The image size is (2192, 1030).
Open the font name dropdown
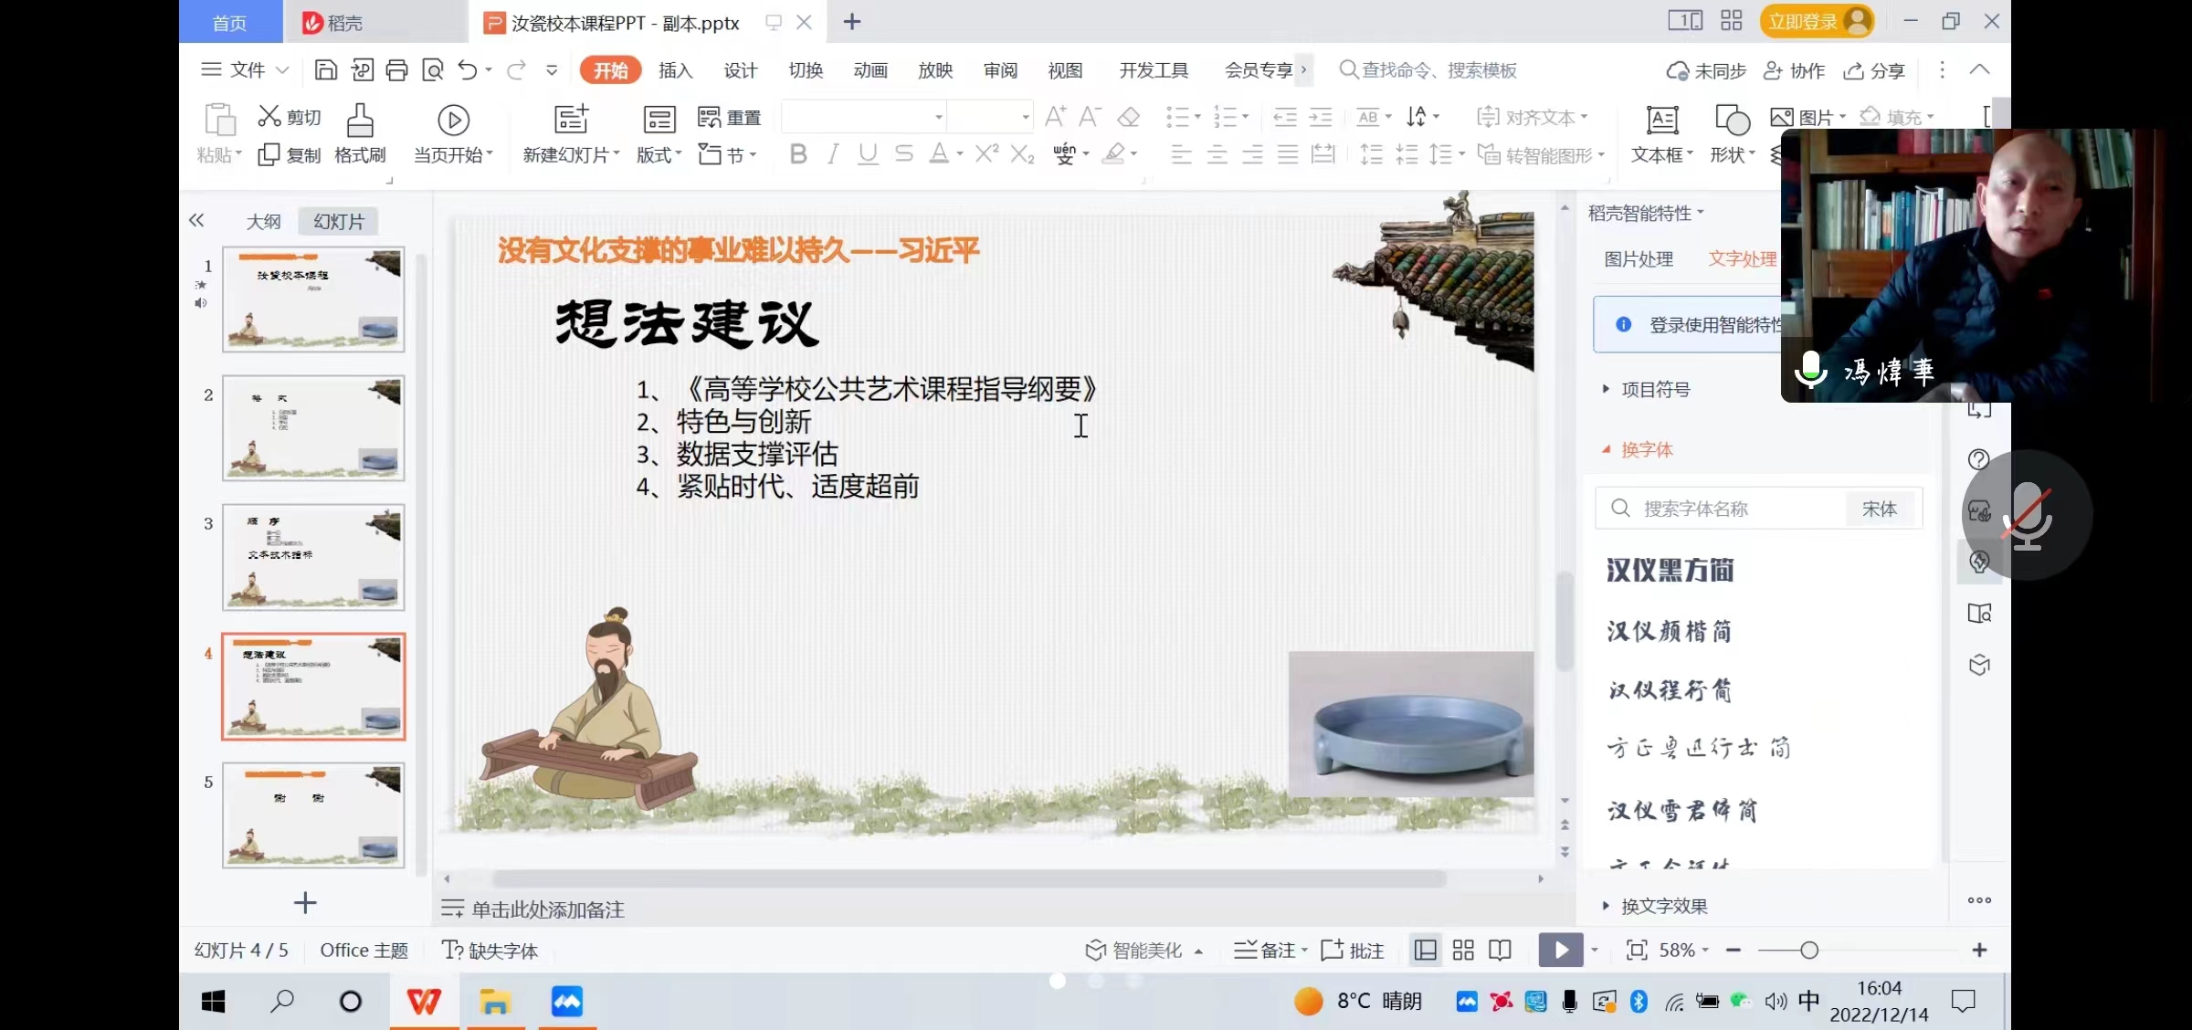coord(938,118)
